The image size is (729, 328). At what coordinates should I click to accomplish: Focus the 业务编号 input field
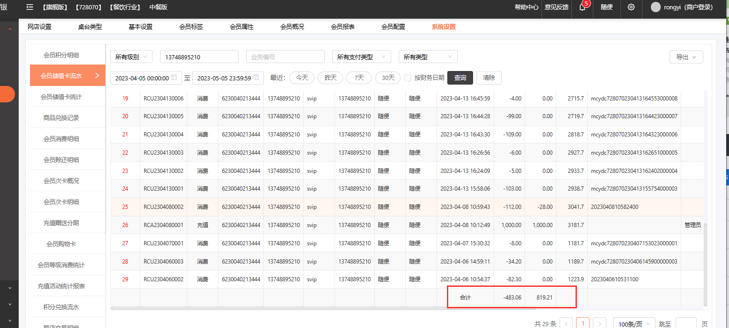(x=285, y=57)
